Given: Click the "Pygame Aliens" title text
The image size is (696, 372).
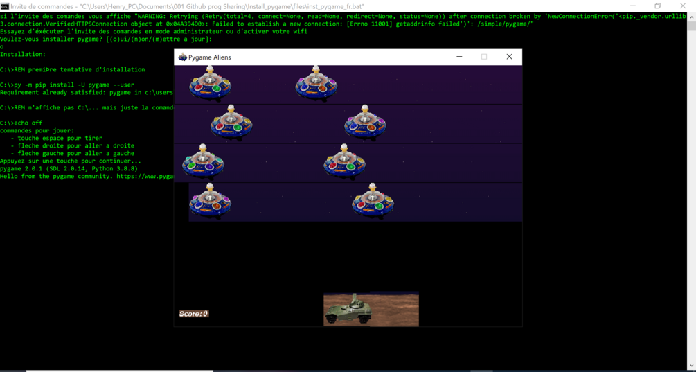Looking at the screenshot, I should [210, 57].
